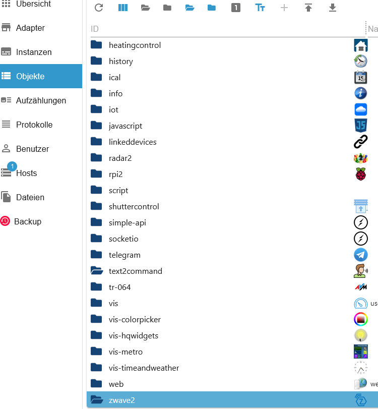Click the vis-colorpicker color wheel icon

[360, 319]
